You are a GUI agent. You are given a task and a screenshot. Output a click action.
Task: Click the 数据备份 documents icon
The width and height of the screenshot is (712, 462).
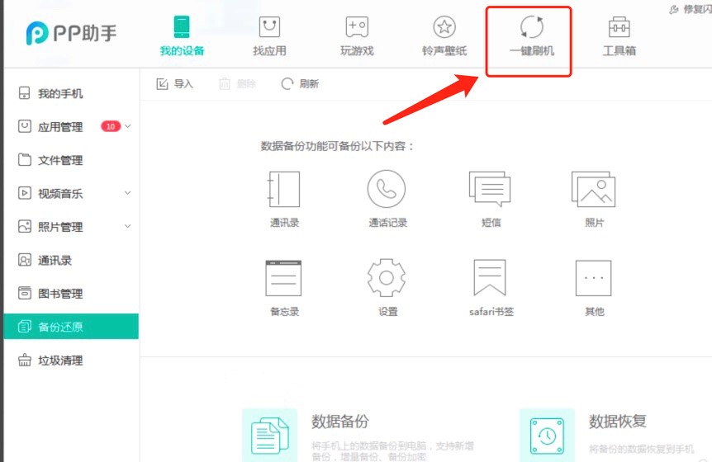pyautogui.click(x=270, y=435)
